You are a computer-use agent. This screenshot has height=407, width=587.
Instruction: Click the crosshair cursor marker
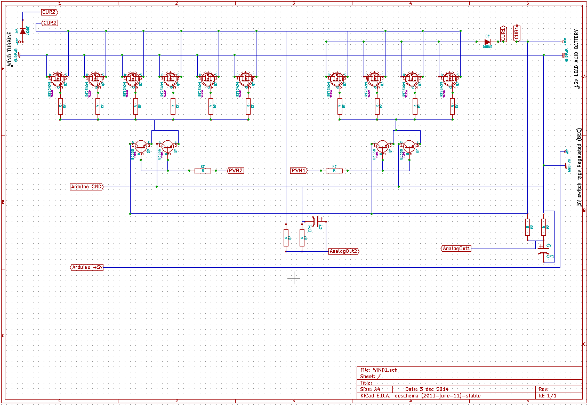[294, 278]
